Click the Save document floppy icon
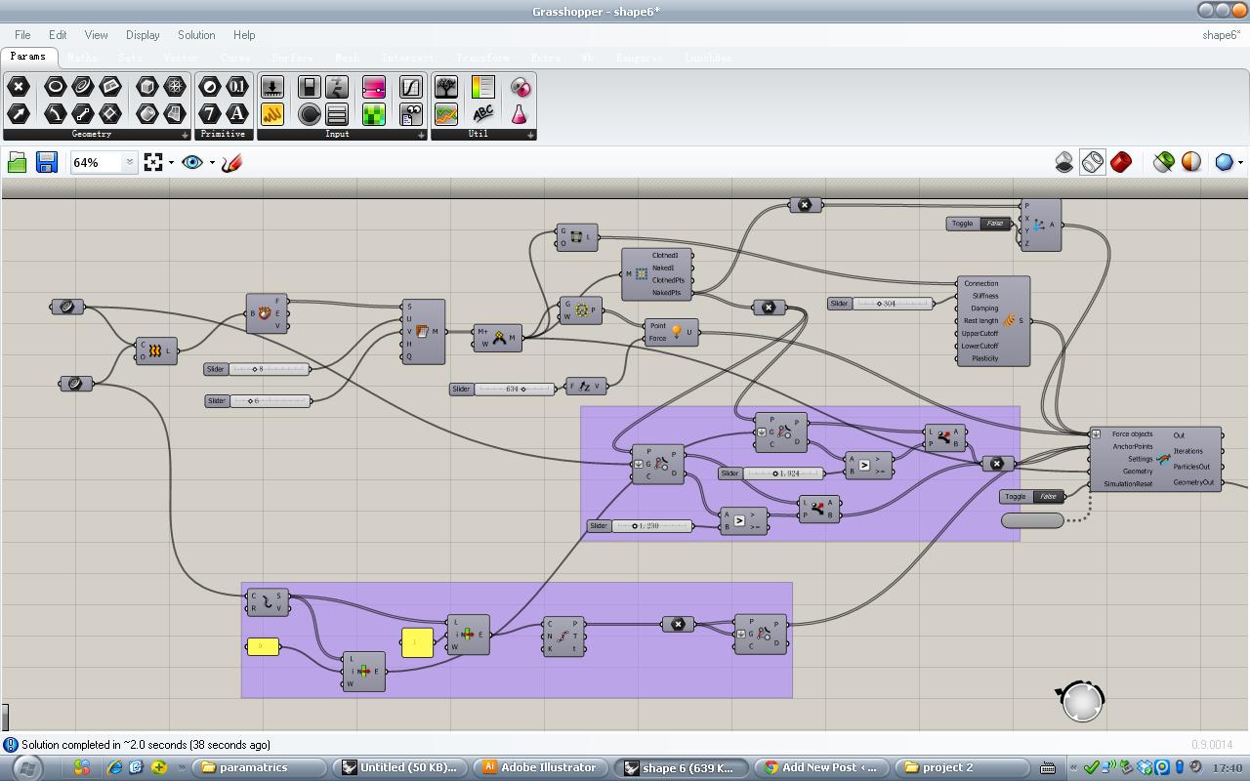 pyautogui.click(x=47, y=162)
